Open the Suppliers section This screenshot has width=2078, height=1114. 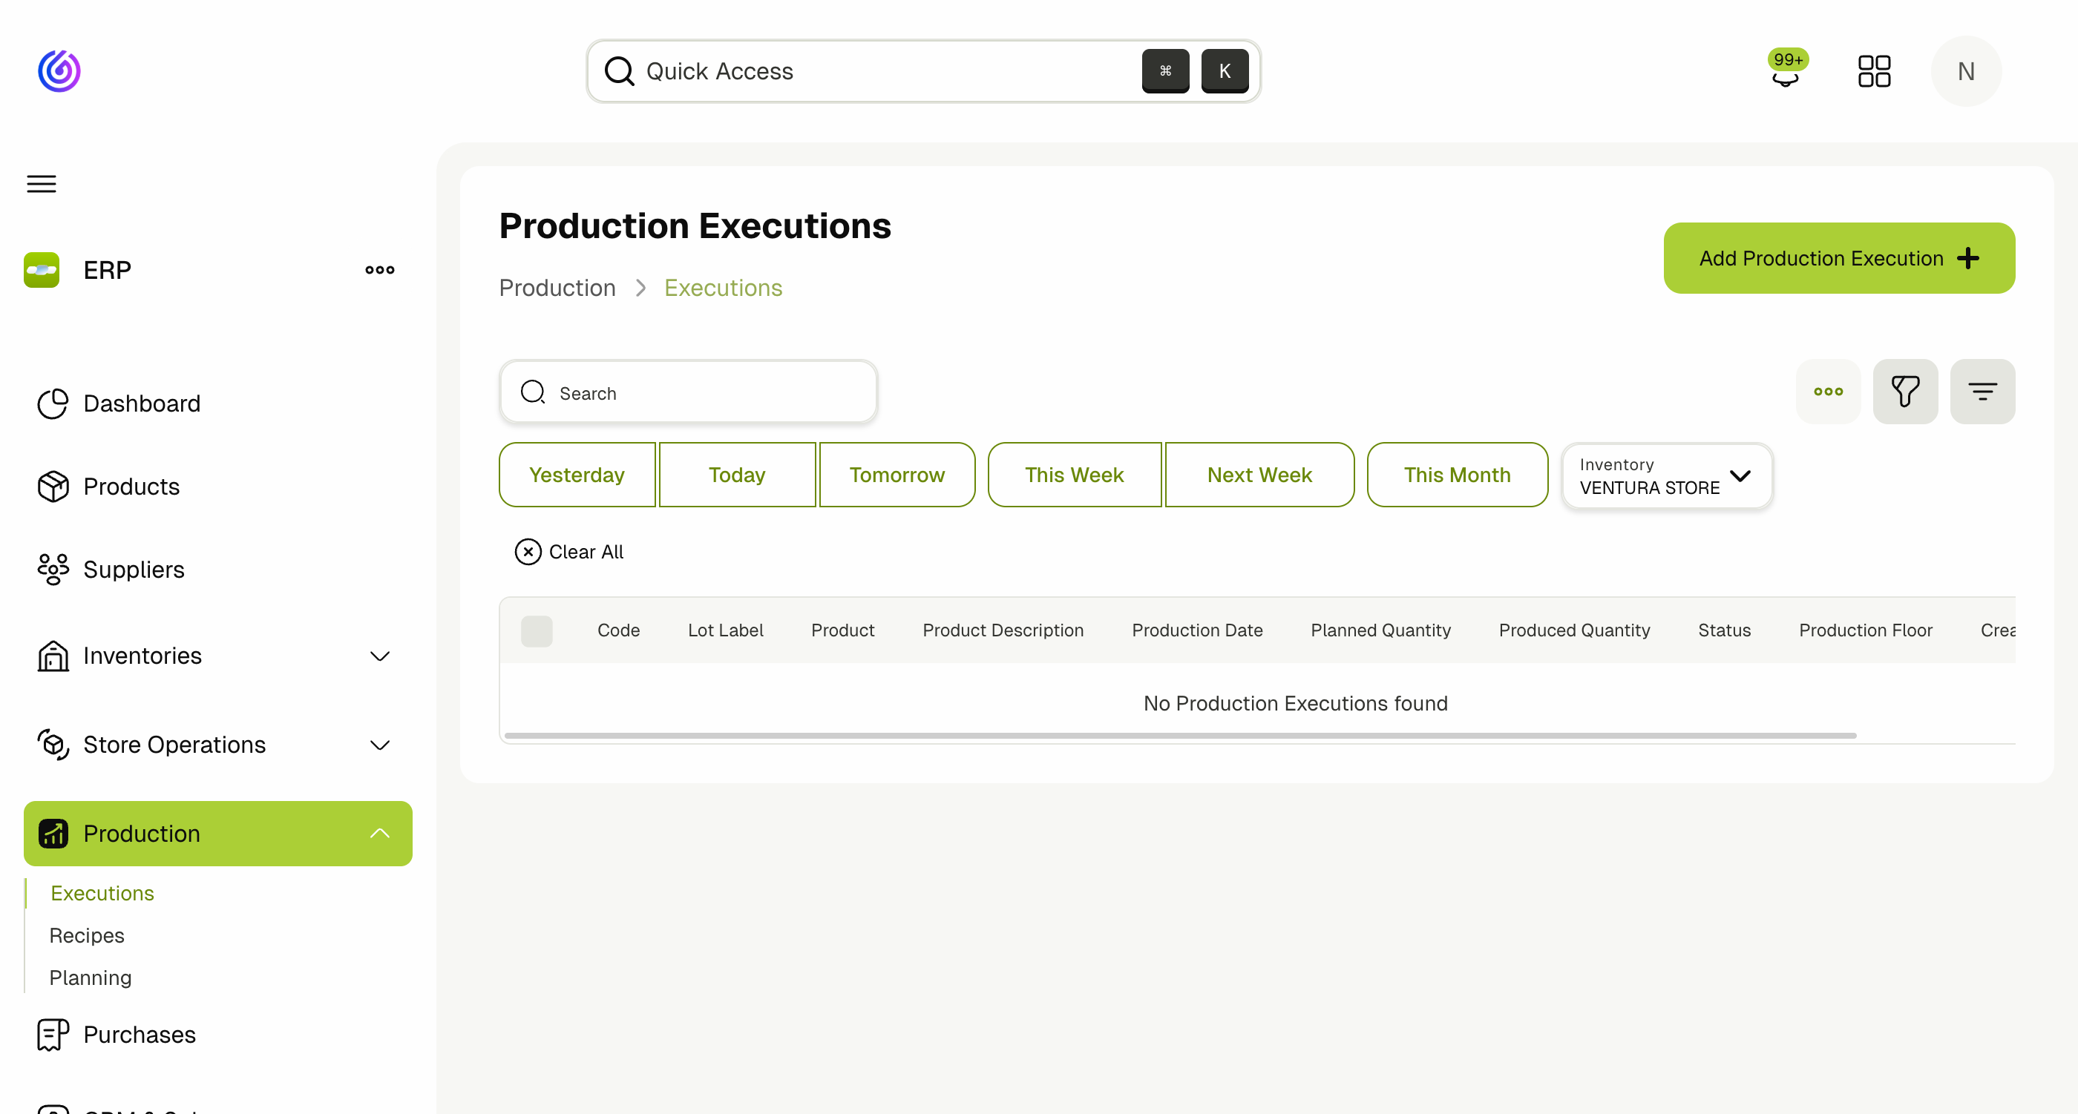tap(134, 569)
